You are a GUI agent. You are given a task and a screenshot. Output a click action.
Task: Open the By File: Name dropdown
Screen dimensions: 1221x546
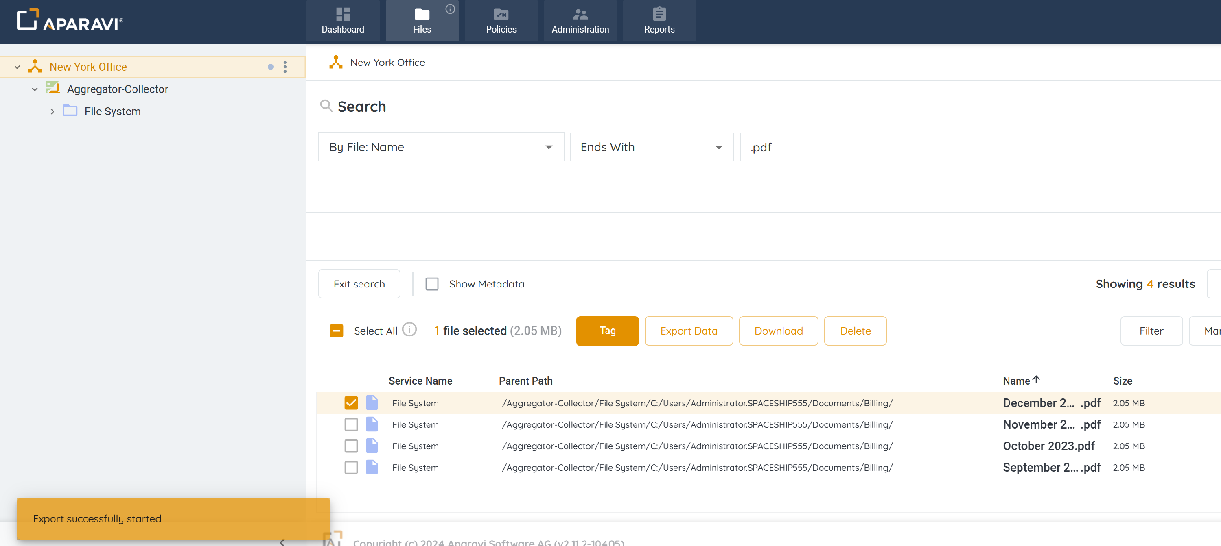pos(440,147)
